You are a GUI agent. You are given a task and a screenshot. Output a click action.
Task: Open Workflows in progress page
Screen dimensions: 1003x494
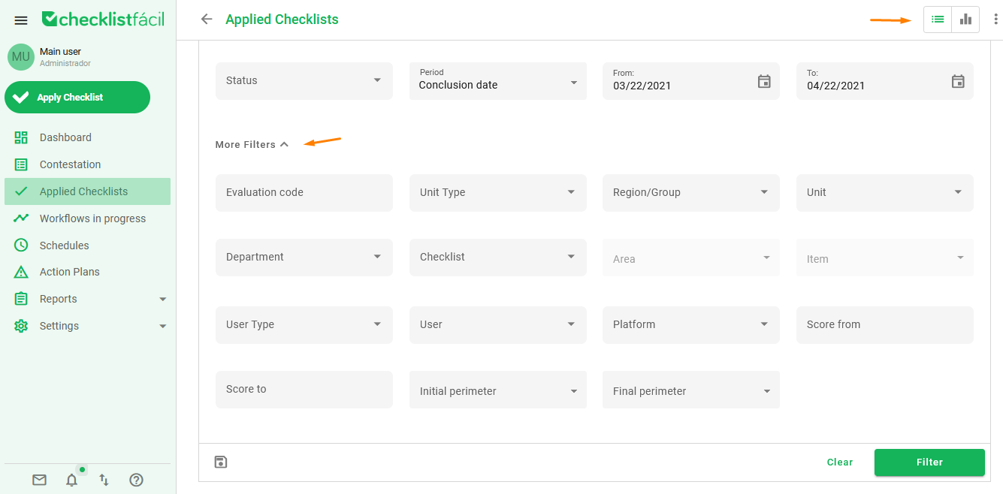tap(92, 218)
